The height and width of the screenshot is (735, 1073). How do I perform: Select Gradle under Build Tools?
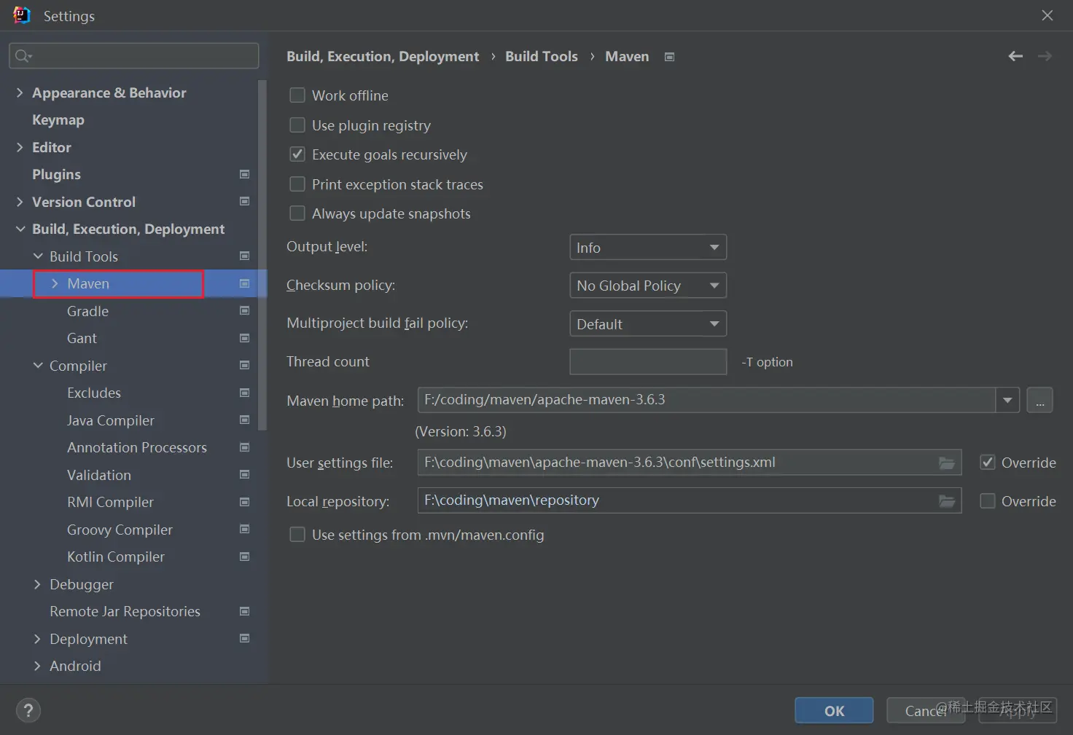(x=87, y=311)
